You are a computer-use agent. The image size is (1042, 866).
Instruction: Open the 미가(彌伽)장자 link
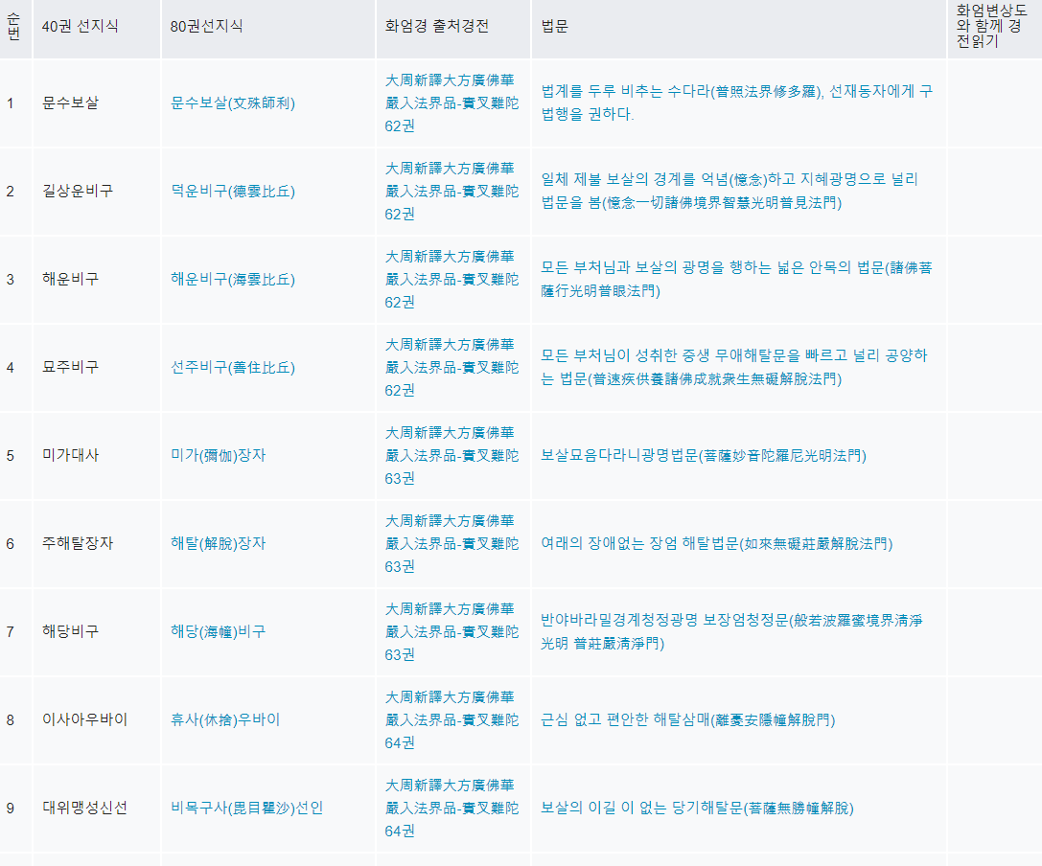(x=219, y=455)
